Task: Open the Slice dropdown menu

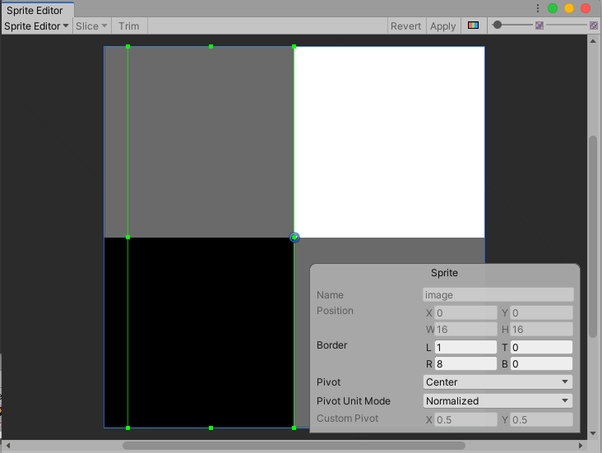Action: coord(91,26)
